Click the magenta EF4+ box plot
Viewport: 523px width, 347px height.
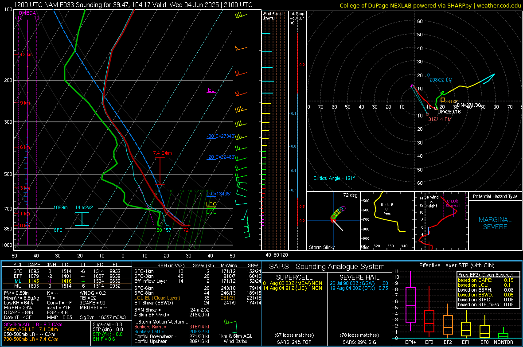tap(410, 304)
